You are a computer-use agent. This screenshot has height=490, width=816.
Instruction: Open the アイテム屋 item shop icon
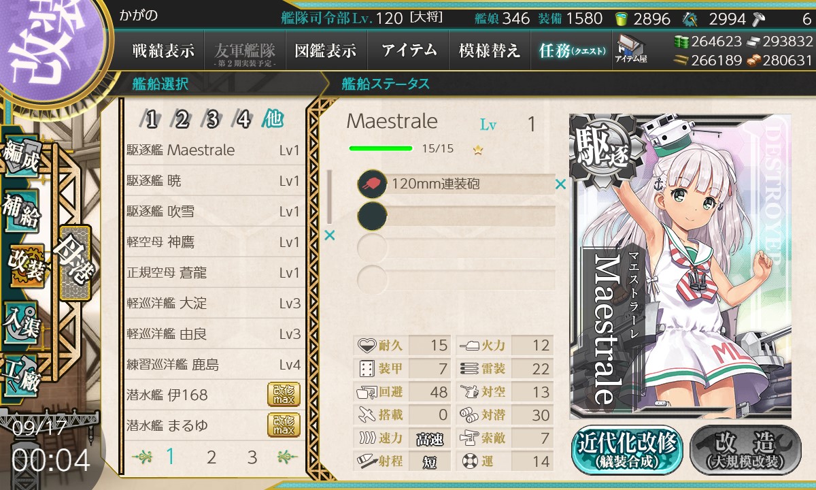coord(632,49)
